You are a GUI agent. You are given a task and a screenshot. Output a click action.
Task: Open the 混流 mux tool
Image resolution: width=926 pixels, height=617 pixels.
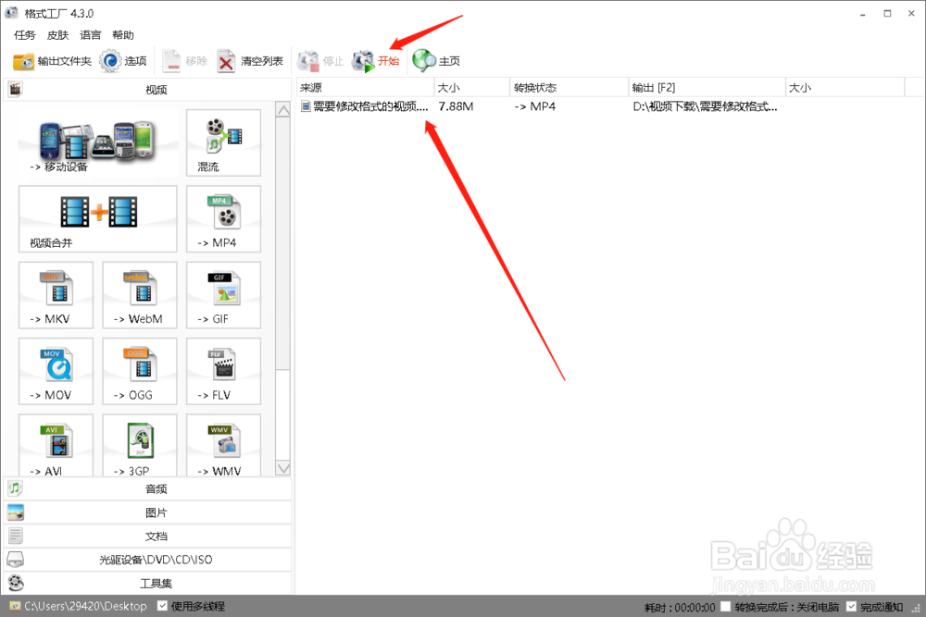(x=223, y=142)
